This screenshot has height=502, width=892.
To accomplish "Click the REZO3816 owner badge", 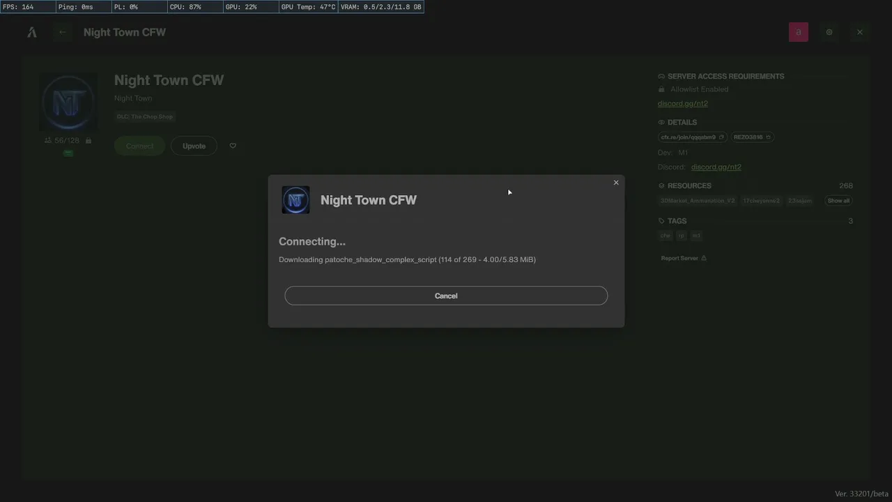I will coord(753,137).
